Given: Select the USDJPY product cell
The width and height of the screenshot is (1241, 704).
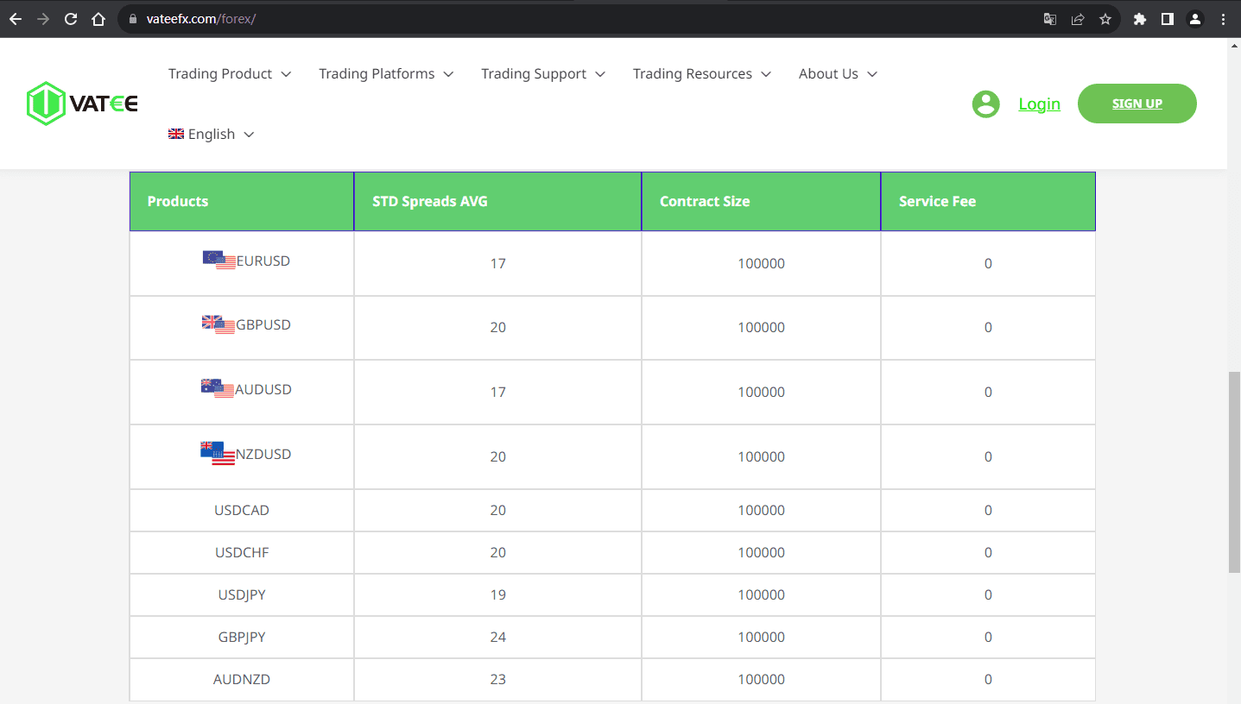Looking at the screenshot, I should (x=242, y=594).
